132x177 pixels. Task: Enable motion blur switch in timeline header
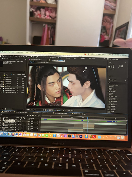35,116
